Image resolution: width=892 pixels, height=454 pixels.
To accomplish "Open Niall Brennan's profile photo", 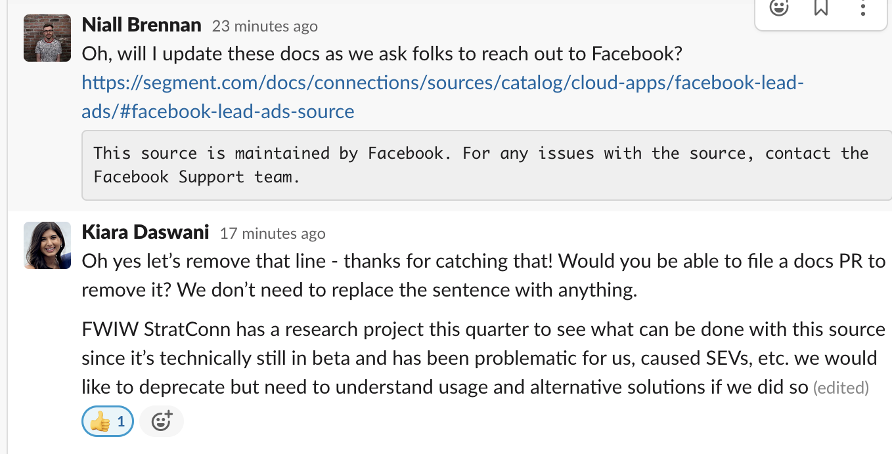I will point(47,38).
